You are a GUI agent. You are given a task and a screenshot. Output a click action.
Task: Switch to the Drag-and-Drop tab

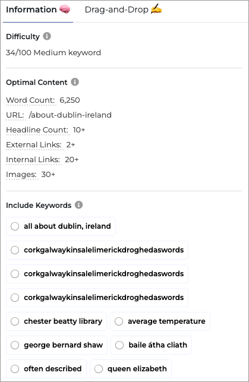(123, 10)
